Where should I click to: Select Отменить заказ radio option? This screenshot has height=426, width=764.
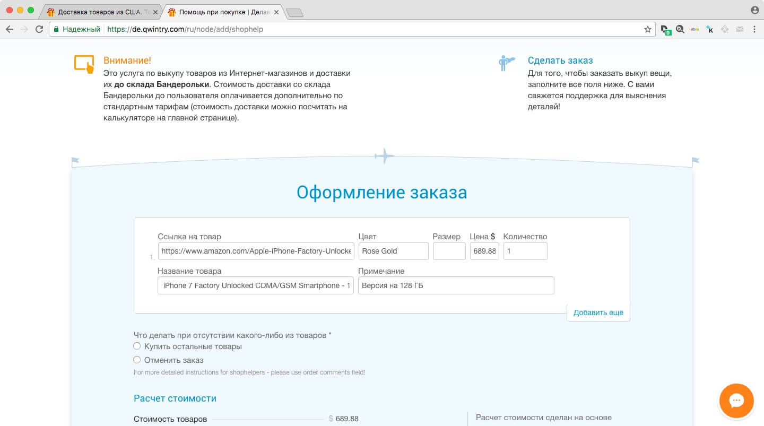point(137,360)
